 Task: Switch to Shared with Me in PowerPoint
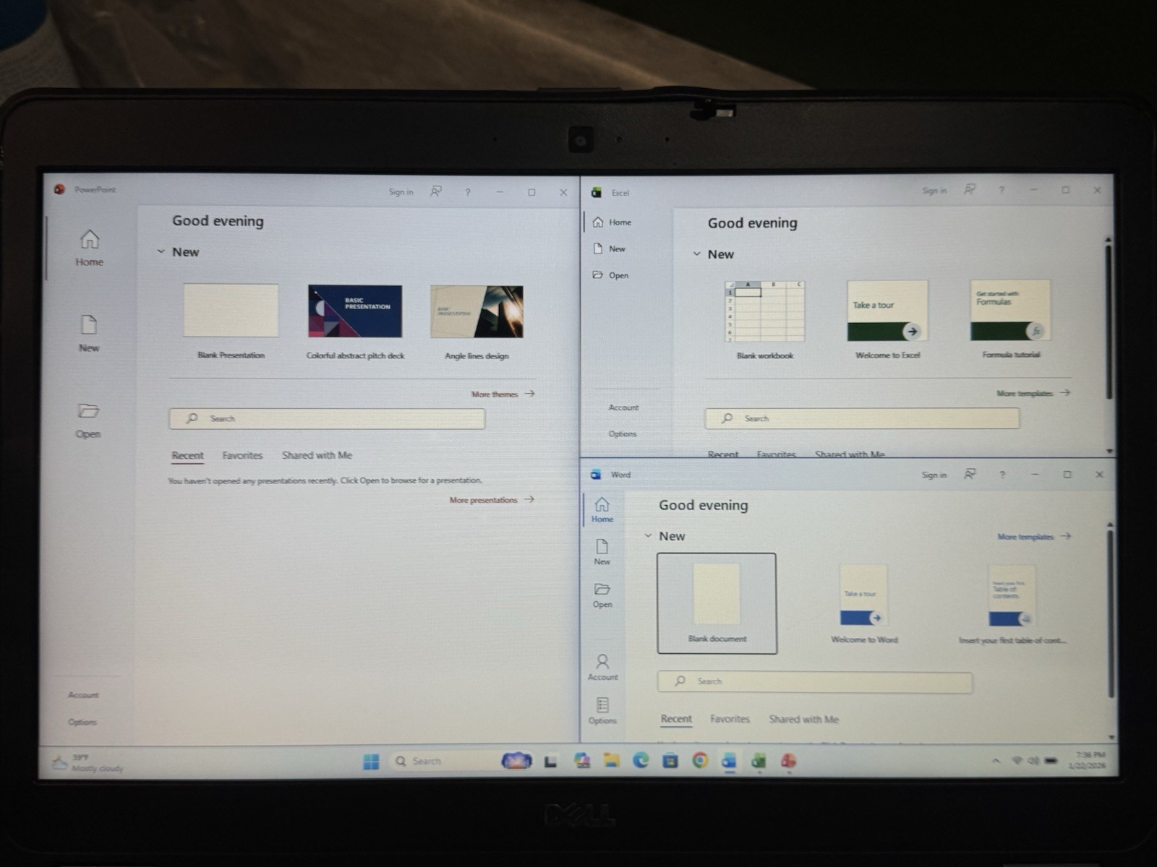[x=317, y=455]
